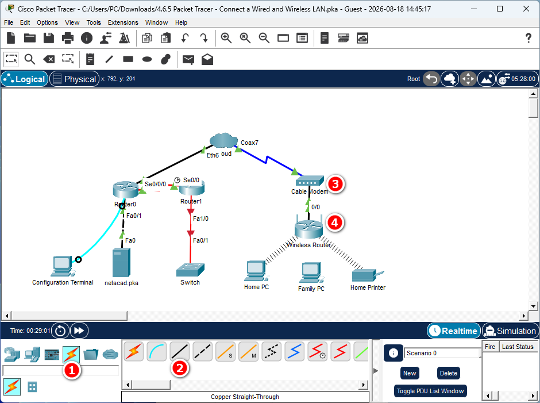Viewport: 540px width, 403px height.
Task: Select the Delete tool
Action: 49,59
